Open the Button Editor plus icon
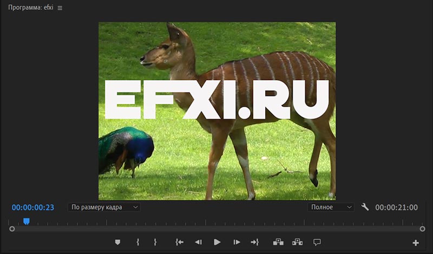This screenshot has width=433, height=254. pyautogui.click(x=416, y=243)
